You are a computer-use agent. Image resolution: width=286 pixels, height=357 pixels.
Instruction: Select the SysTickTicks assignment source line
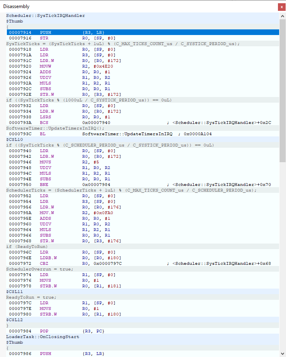coord(143,44)
